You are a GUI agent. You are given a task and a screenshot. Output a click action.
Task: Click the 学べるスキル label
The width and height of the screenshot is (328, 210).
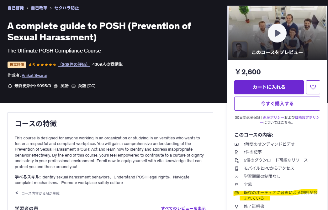point(28,177)
